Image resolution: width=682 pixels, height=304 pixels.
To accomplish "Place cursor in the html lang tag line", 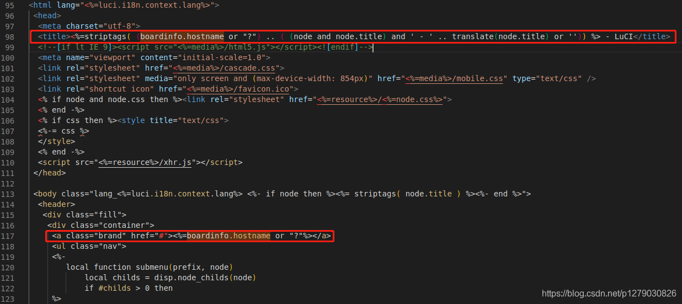I will pos(124,6).
